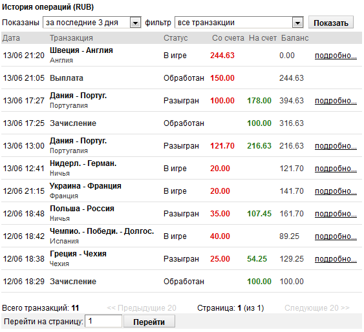
Task: Open подробно link for Чемпио. - Победи. - Долгос.
Action: pos(336,236)
